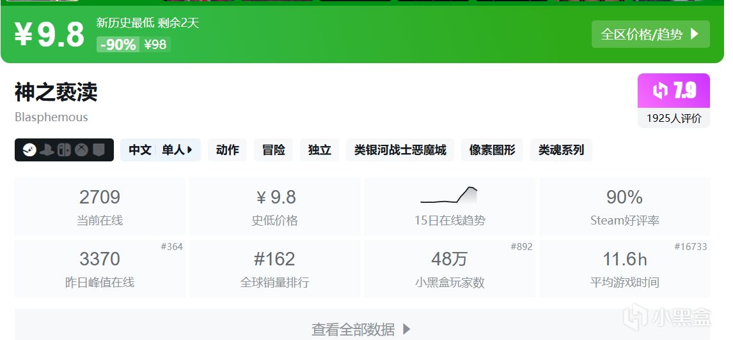Click the Nintendo Switch platform icon
This screenshot has height=340, width=733.
(64, 150)
